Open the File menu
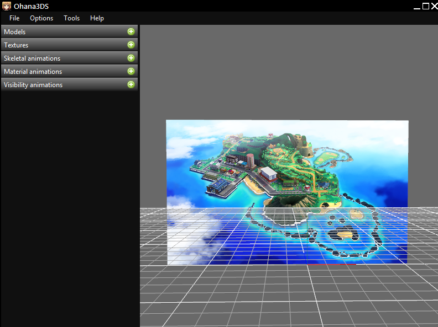Screen dimensions: 438x327 coord(14,18)
